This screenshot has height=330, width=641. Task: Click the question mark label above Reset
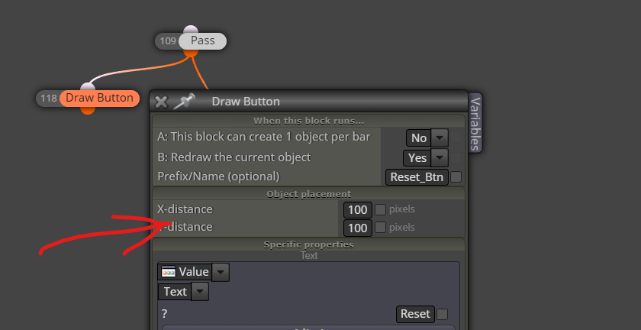pos(164,314)
